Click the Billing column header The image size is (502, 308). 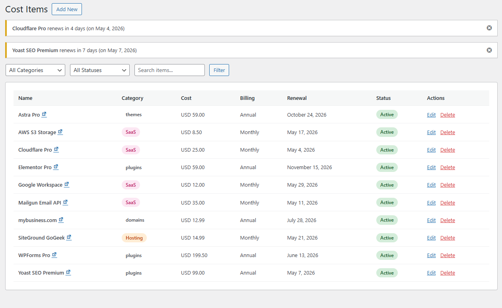coord(247,98)
